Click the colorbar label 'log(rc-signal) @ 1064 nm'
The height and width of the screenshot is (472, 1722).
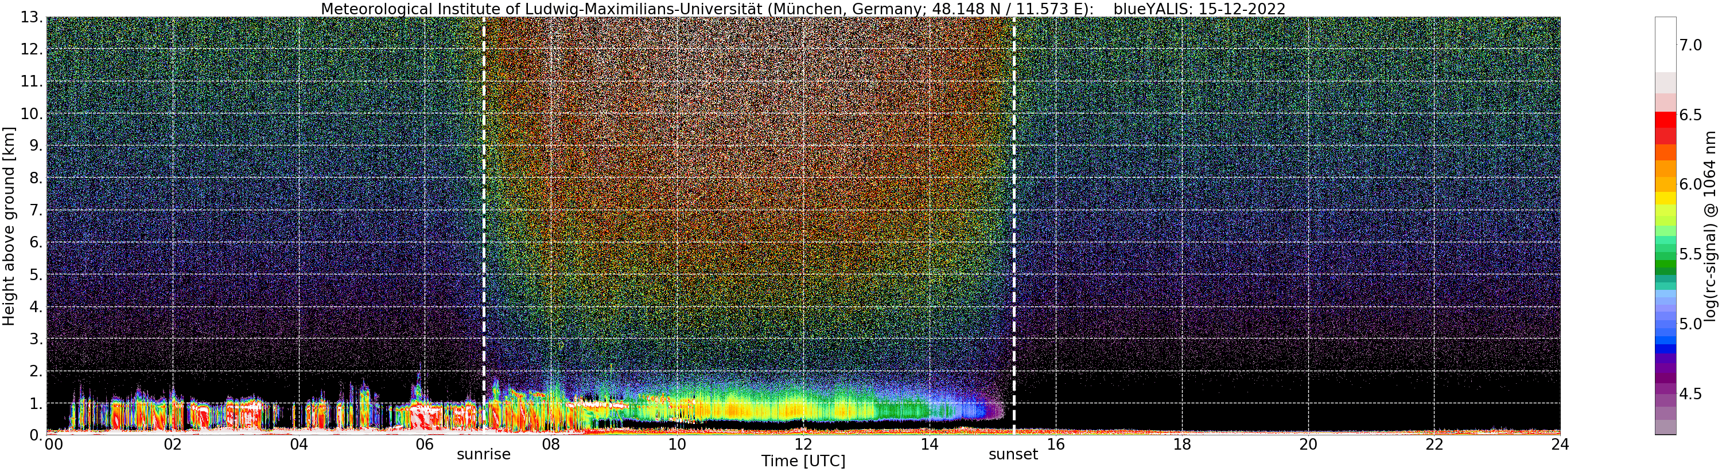[x=1711, y=226]
